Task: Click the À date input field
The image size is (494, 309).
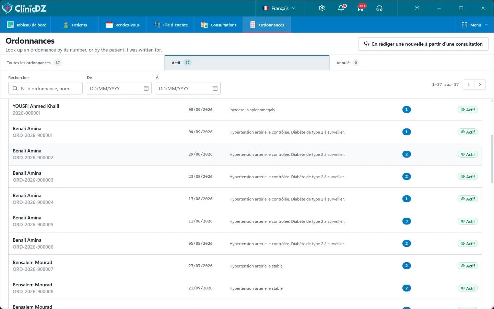Action: [x=188, y=88]
